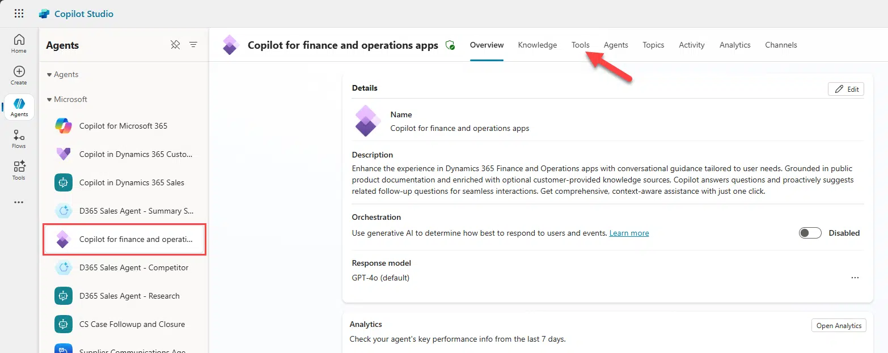Open the Channels tab
Viewport: 888px width, 353px height.
(781, 45)
